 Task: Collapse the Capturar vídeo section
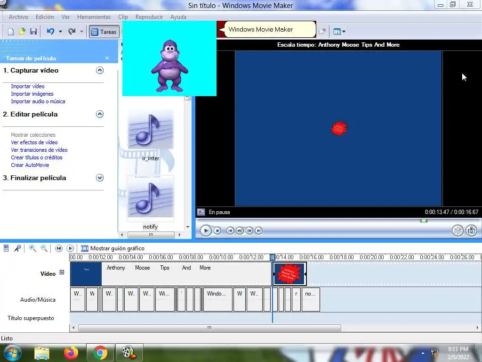click(100, 70)
